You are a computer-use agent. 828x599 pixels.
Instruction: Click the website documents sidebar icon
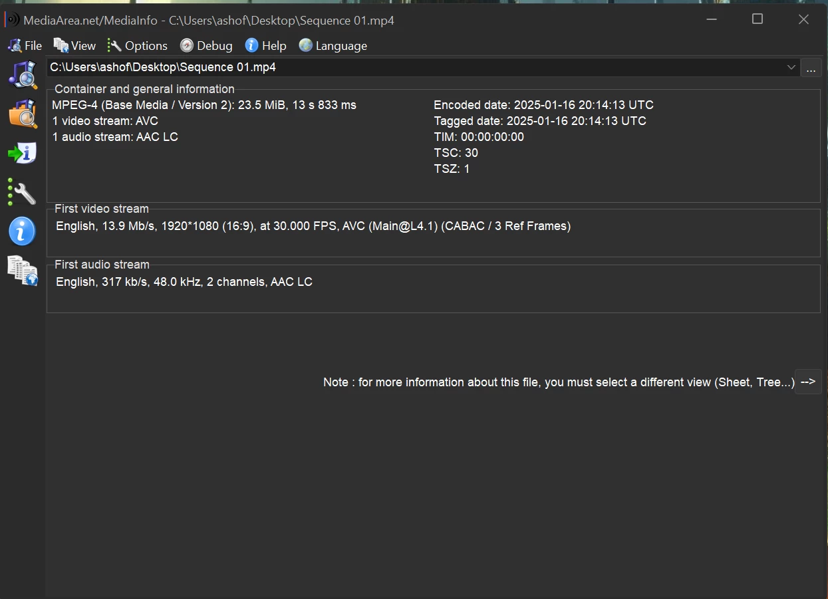[x=23, y=271]
